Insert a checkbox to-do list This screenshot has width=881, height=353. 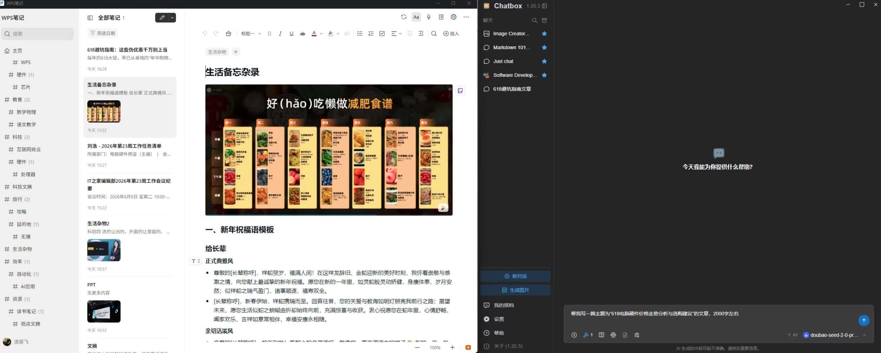pos(382,33)
